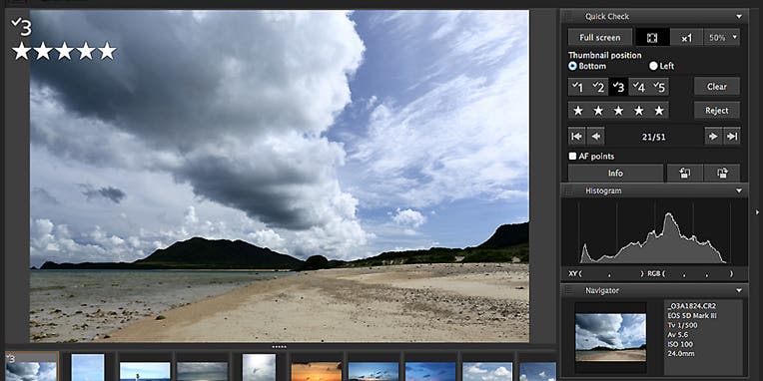Screen dimensions: 763x381
Task: Collapse the Histogram panel
Action: 739,190
